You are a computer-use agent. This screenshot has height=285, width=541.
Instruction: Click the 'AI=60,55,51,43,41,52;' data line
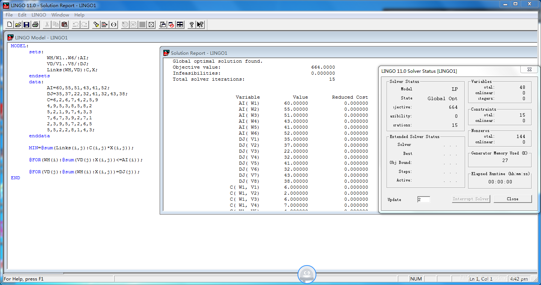(x=78, y=88)
